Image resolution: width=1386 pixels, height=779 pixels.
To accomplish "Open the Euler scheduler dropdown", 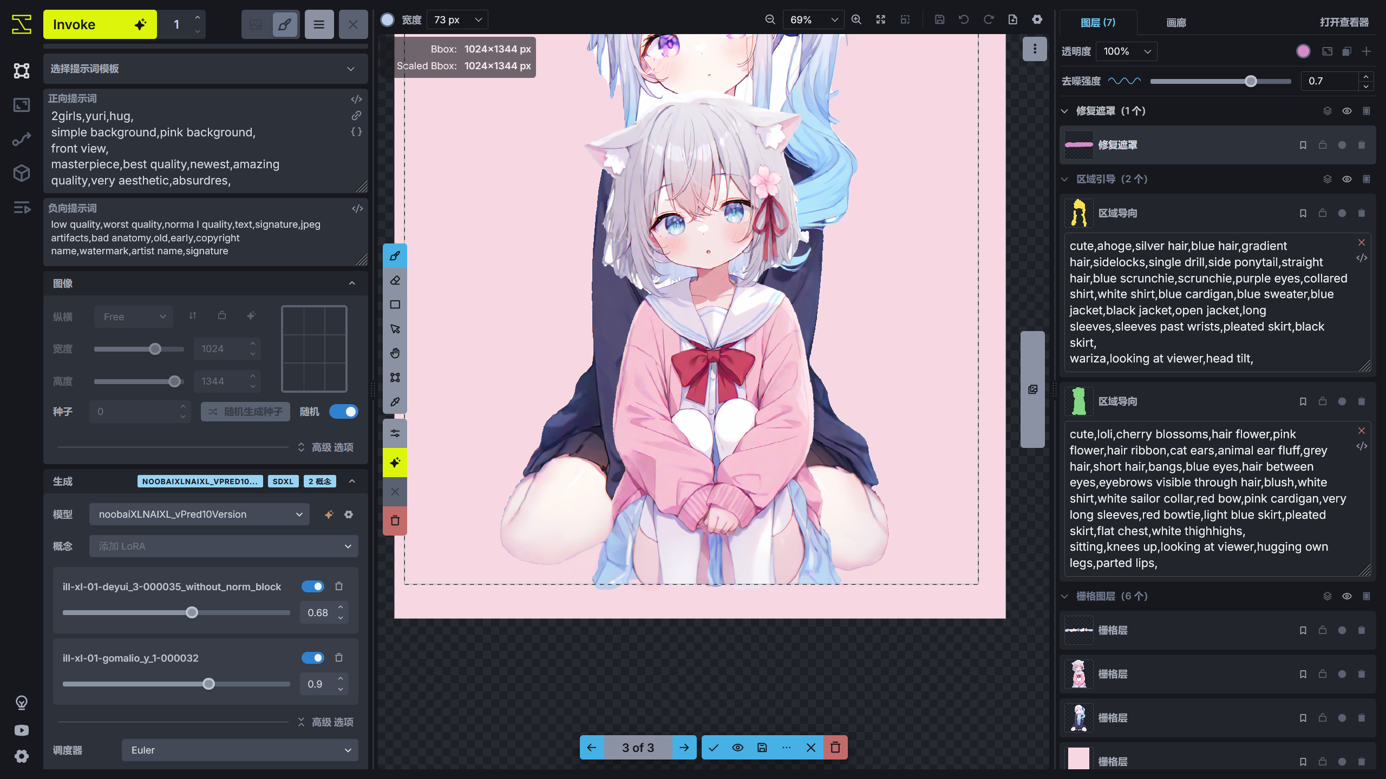I will pos(240,750).
